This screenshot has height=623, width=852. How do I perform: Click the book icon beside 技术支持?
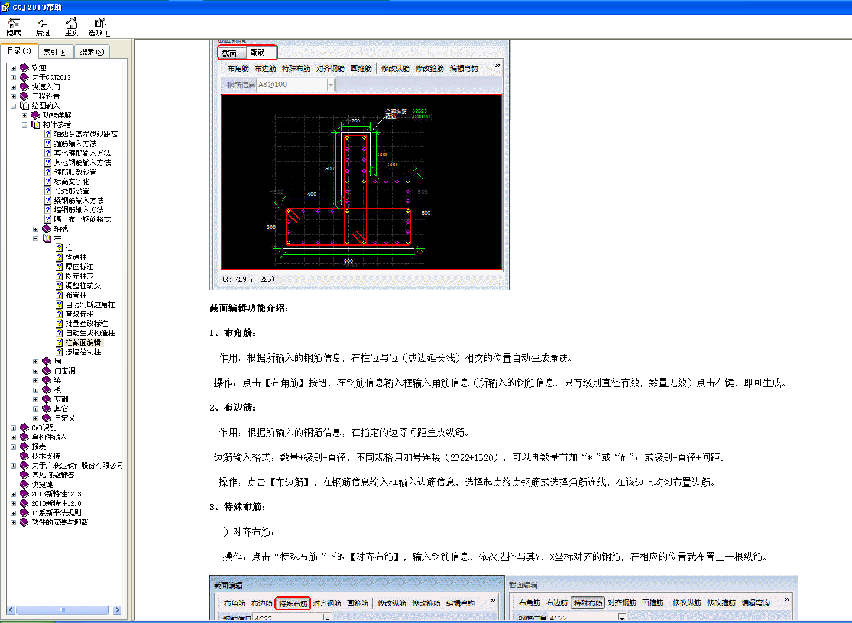[x=24, y=456]
